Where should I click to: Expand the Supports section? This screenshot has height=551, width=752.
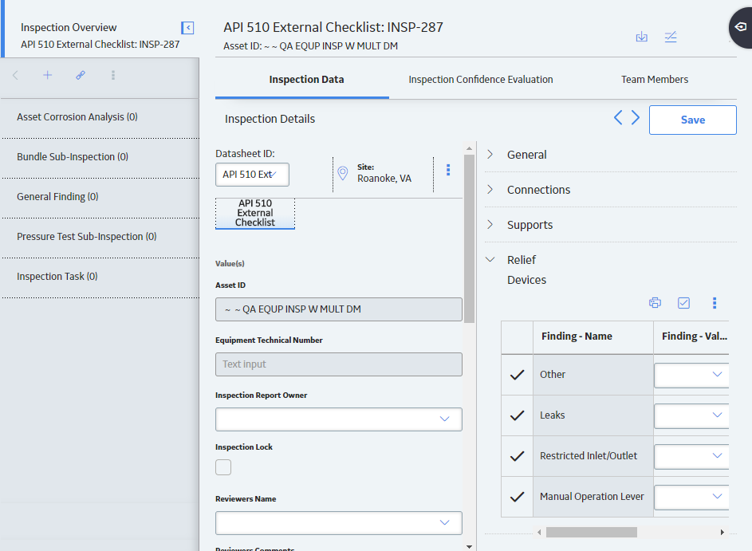tap(490, 224)
